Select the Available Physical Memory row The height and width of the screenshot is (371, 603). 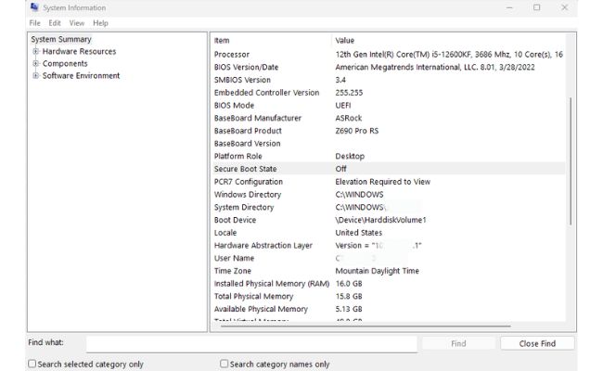pyautogui.click(x=389, y=309)
